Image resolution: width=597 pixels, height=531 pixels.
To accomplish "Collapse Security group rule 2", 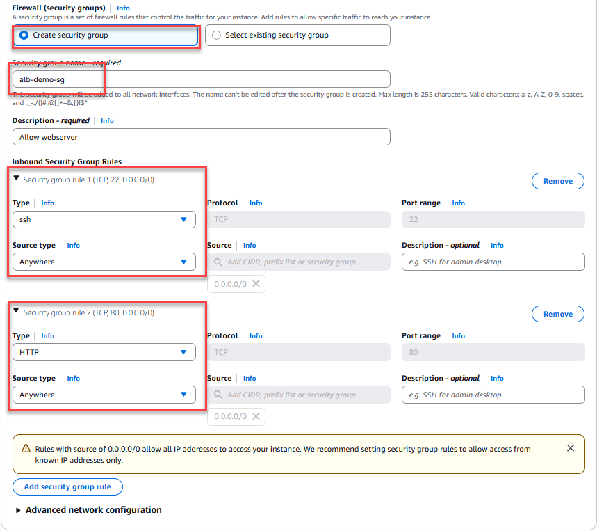I will pyautogui.click(x=17, y=312).
